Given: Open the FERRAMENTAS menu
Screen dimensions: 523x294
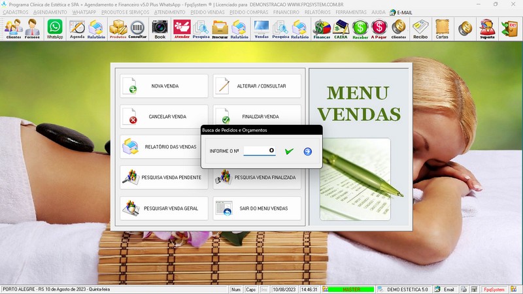Looking at the screenshot, I should pyautogui.click(x=351, y=12).
